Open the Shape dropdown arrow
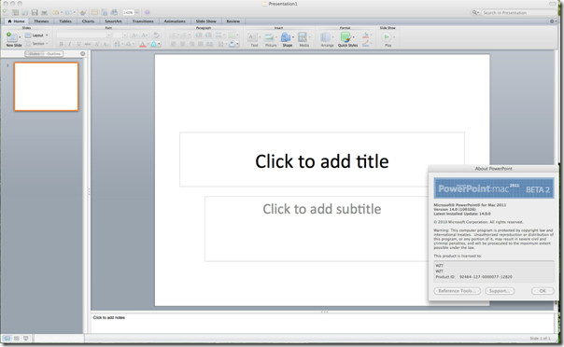 click(x=293, y=37)
